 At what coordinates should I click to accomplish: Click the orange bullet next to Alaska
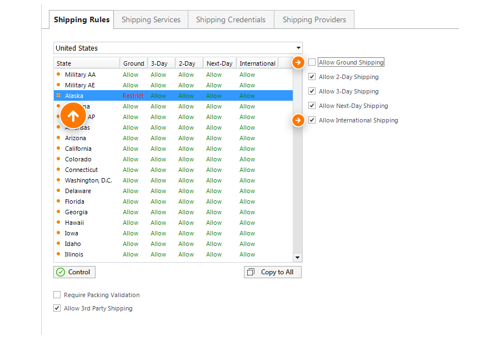pyautogui.click(x=58, y=95)
